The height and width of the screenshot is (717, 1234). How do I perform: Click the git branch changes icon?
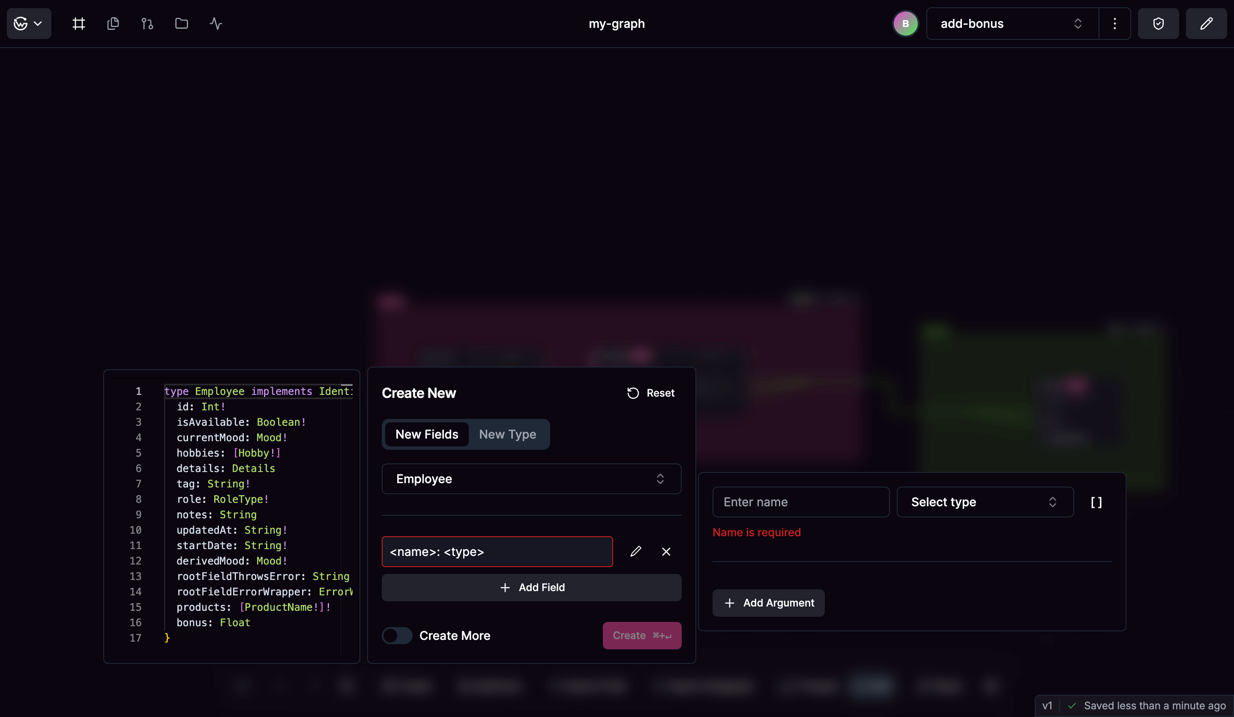pos(147,23)
